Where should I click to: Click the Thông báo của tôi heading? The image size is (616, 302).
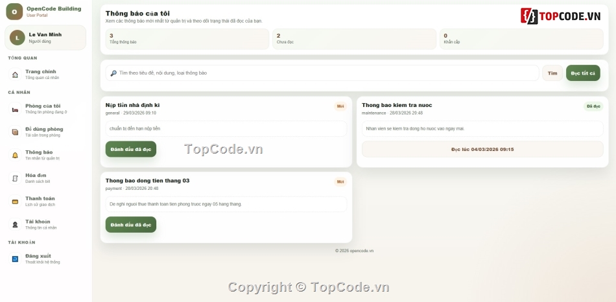click(137, 14)
